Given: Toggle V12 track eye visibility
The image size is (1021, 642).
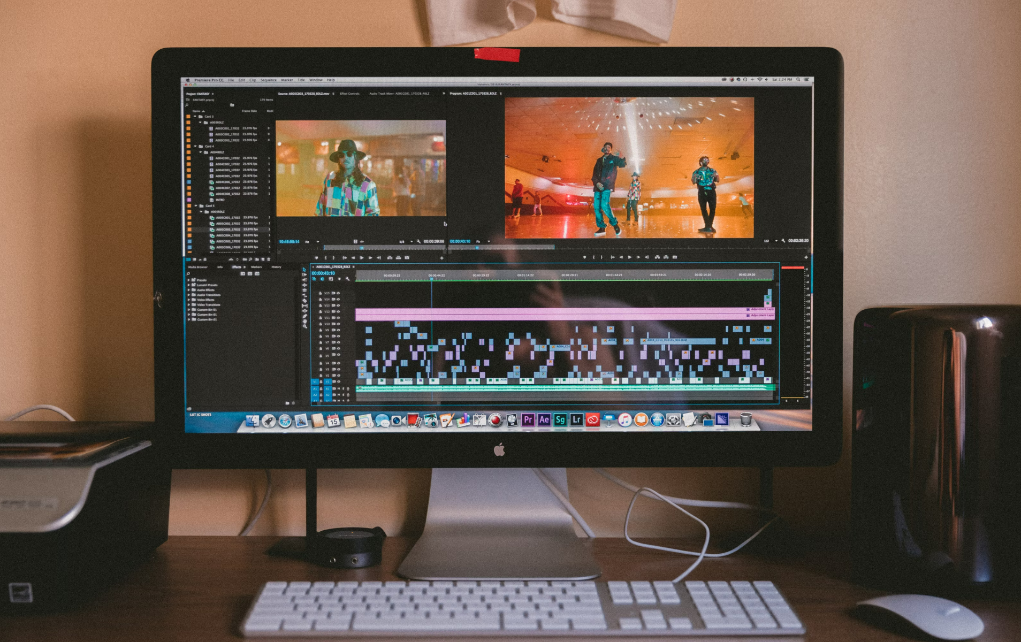Looking at the screenshot, I should click(x=338, y=311).
